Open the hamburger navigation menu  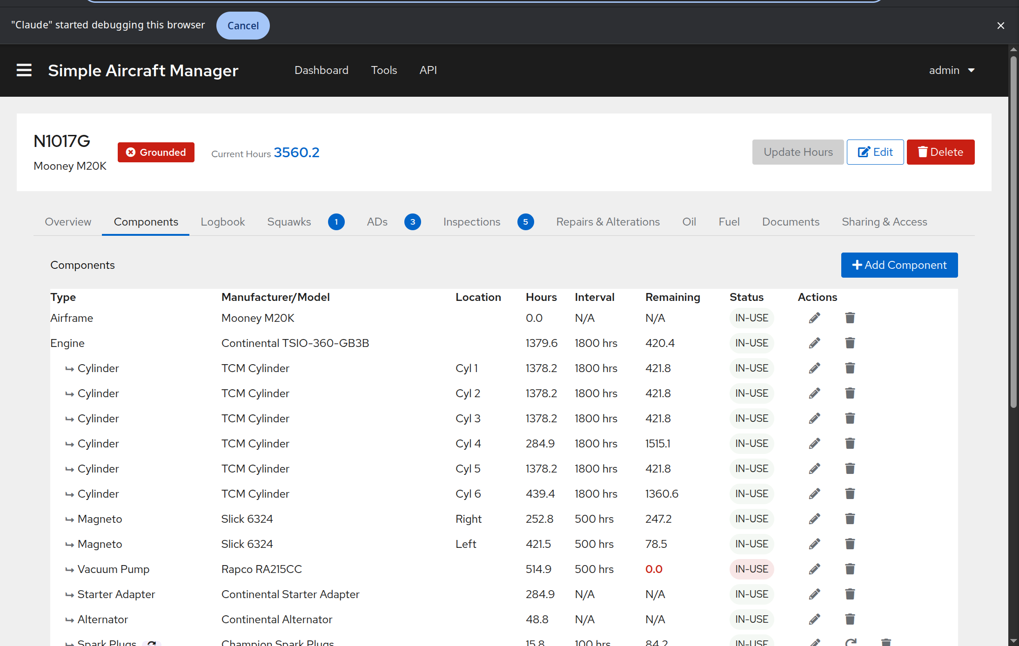[24, 70]
